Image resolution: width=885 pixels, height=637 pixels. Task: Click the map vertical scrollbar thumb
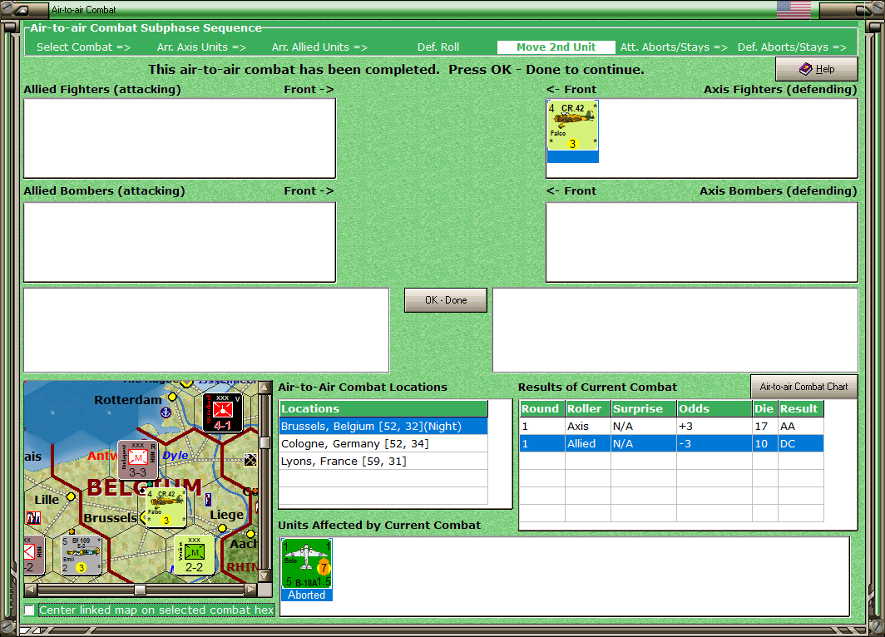(x=265, y=442)
